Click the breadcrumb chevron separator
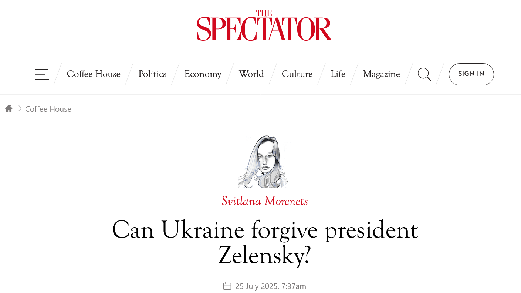Viewport: 521px width, 293px height. [x=20, y=108]
